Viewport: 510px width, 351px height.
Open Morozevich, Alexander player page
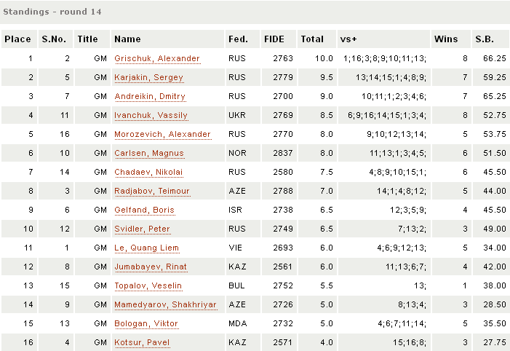(x=162, y=135)
